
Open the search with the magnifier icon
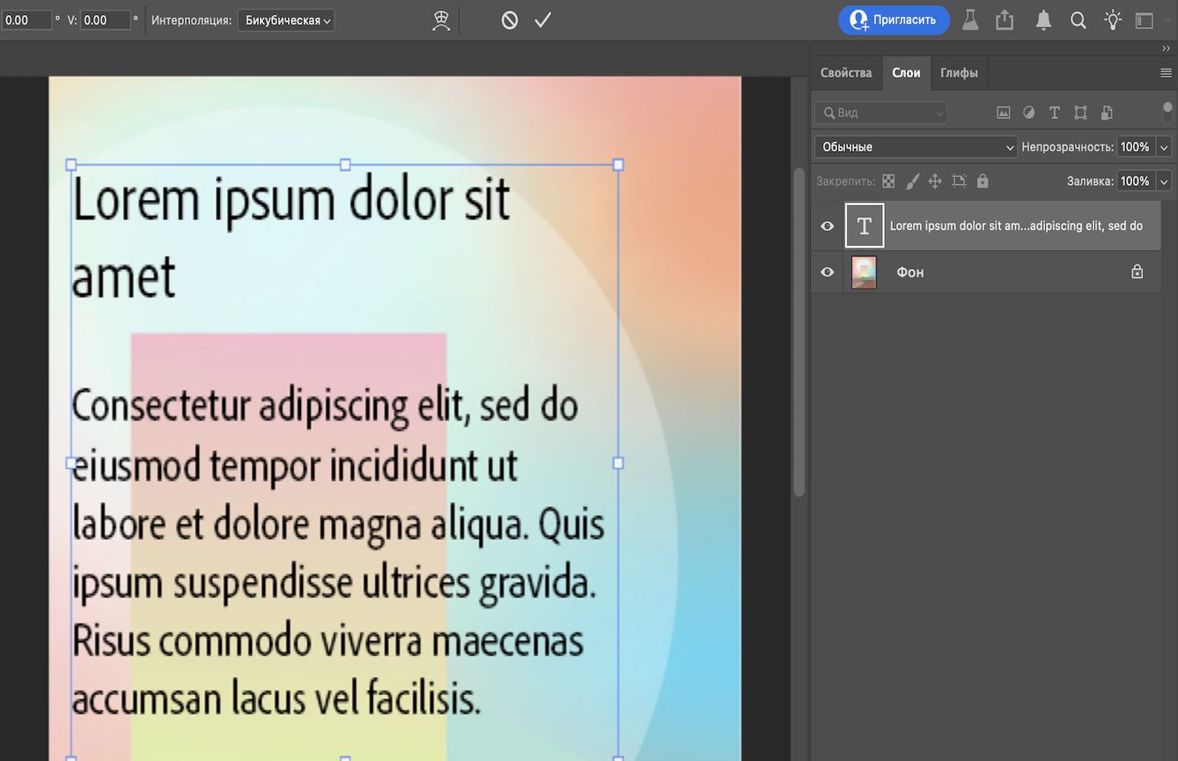tap(1078, 18)
